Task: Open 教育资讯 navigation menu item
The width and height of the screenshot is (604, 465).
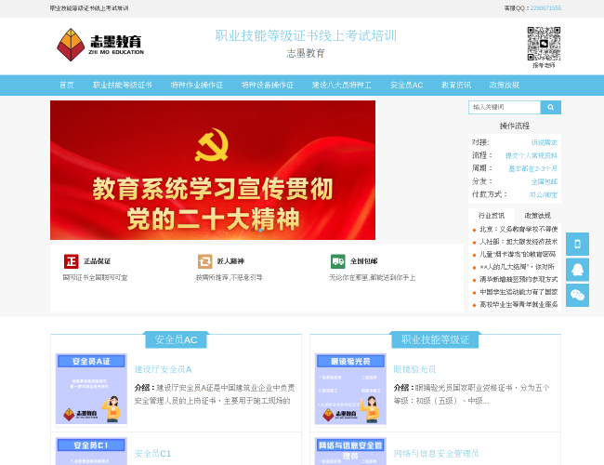Action: click(456, 86)
